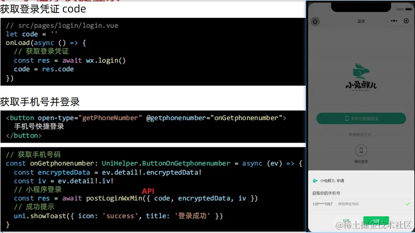This screenshot has width=415, height=233.
Task: Click the const encryptedData code line
Action: point(108,172)
